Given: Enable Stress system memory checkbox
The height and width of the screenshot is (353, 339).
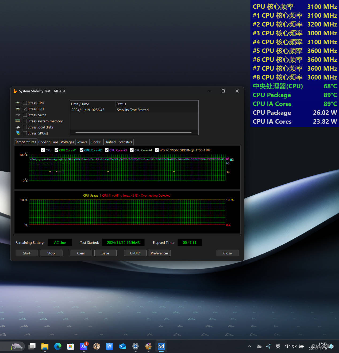Looking at the screenshot, I should [x=25, y=121].
